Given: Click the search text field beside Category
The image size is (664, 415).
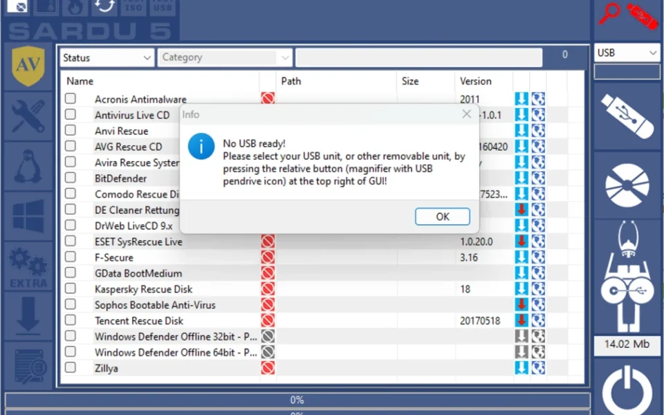Looking at the screenshot, I should [419, 57].
